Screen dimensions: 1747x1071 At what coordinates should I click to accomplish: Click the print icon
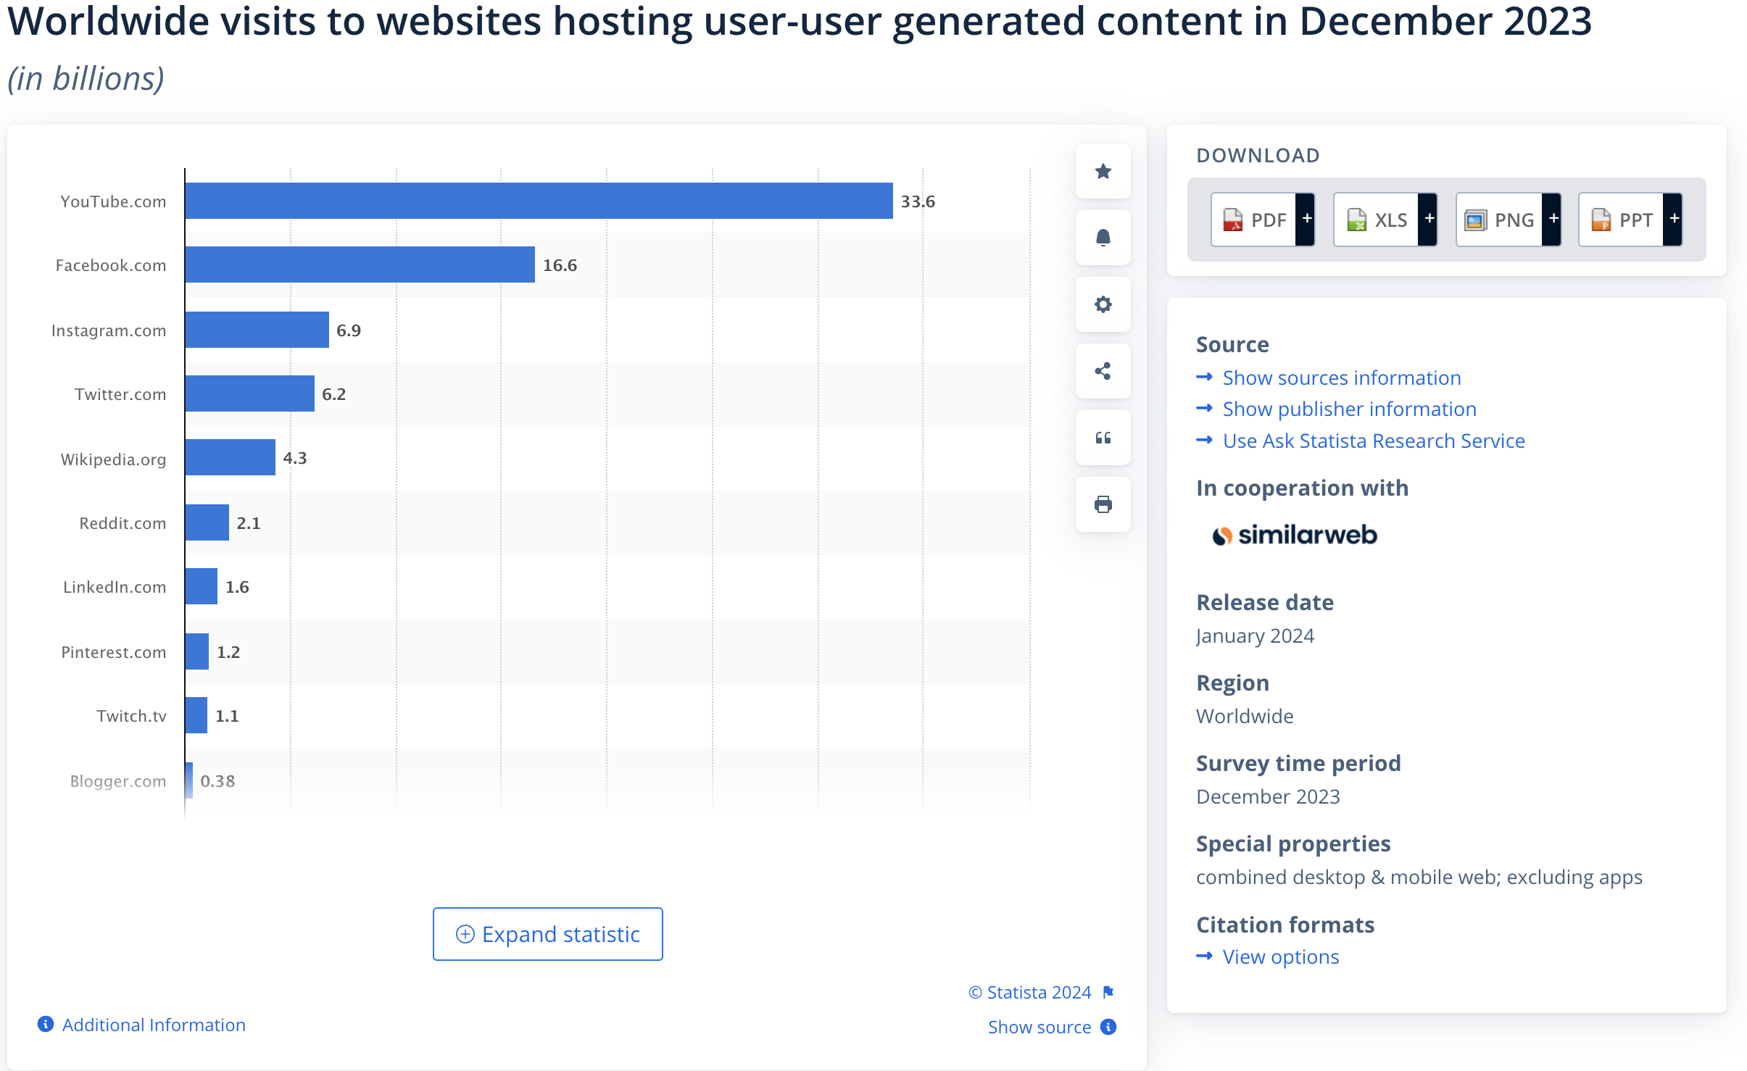(1103, 504)
